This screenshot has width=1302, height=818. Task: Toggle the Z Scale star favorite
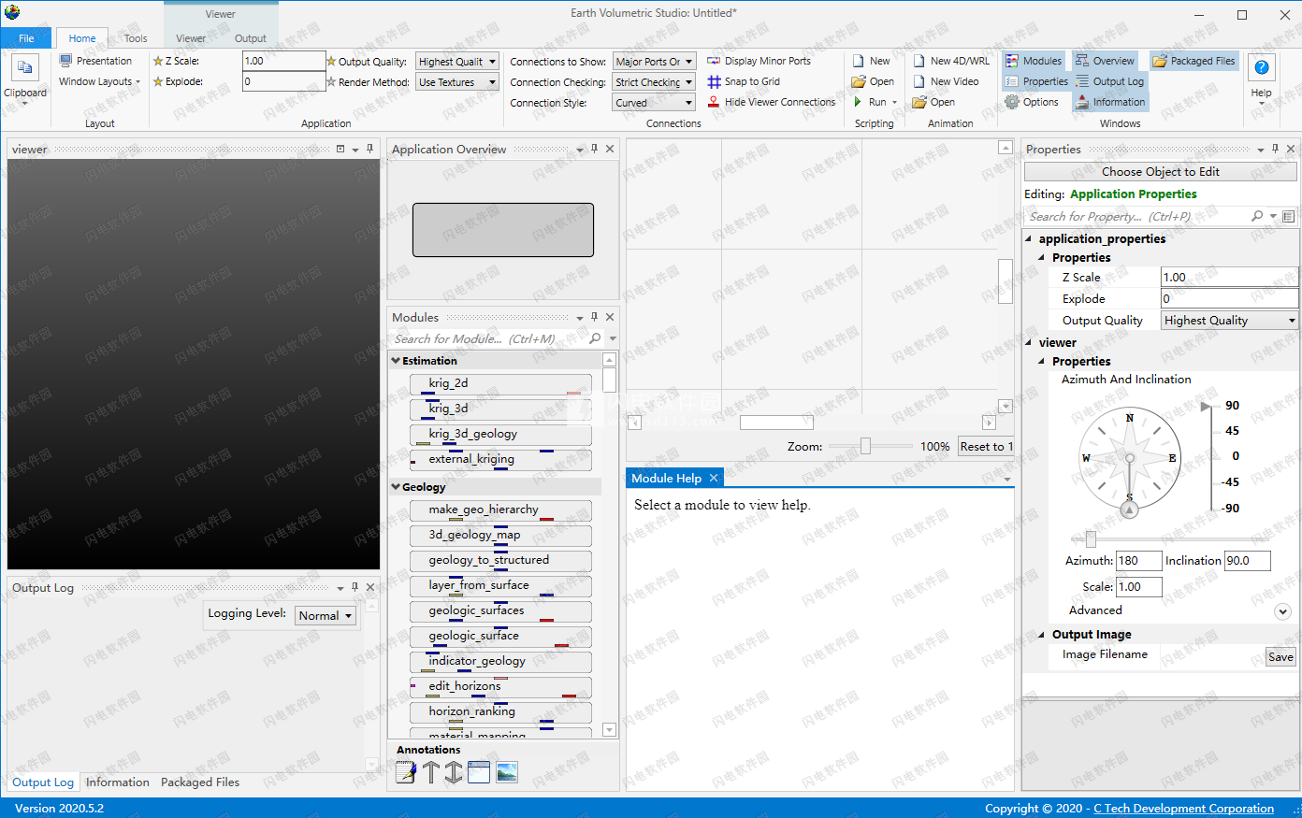[x=158, y=61]
